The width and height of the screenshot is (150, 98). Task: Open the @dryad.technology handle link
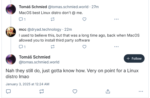pyautogui.click(x=44, y=29)
